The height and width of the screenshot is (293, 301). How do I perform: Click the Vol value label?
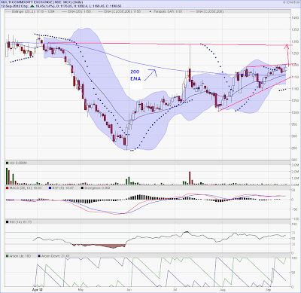(18, 163)
